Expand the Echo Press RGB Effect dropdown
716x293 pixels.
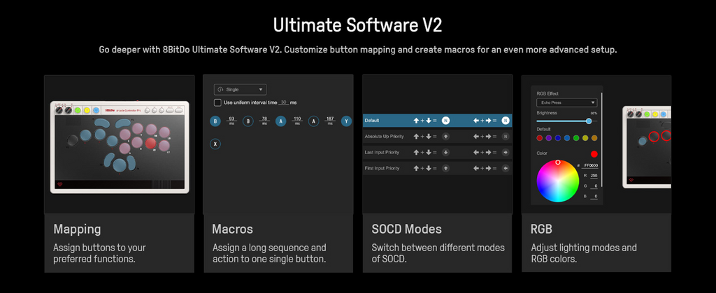[566, 103]
